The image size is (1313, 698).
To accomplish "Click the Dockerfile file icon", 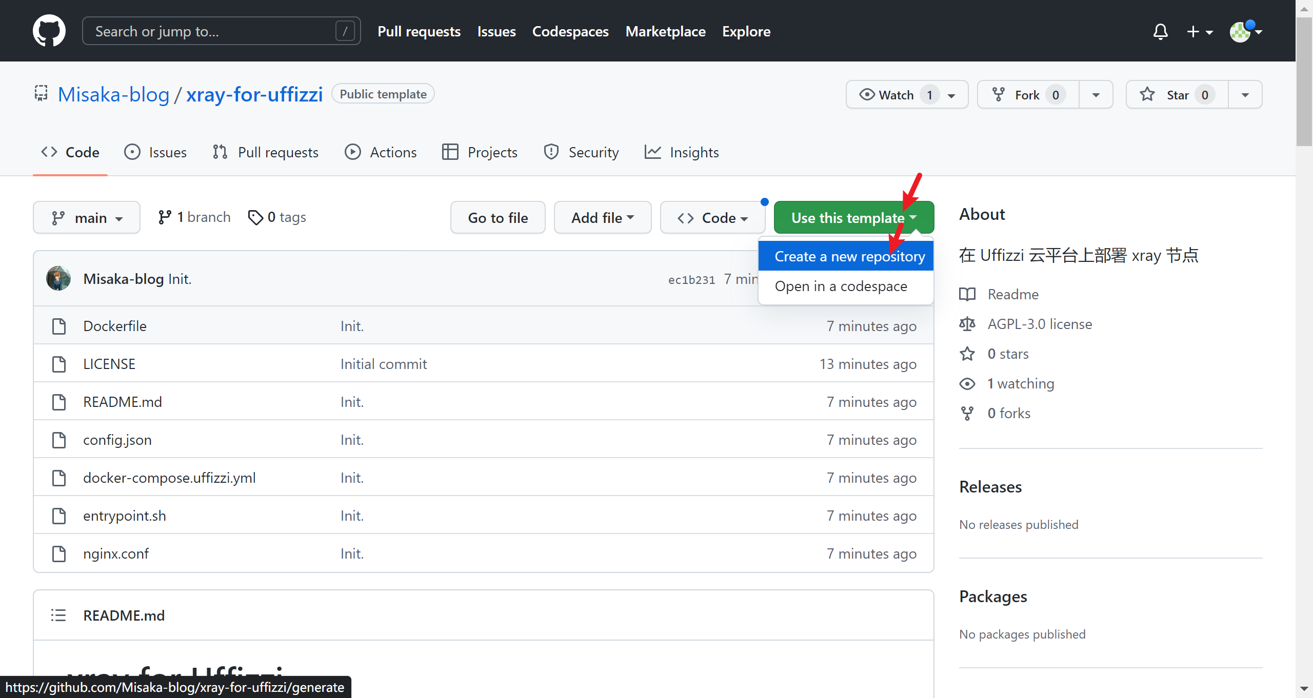I will click(x=59, y=326).
